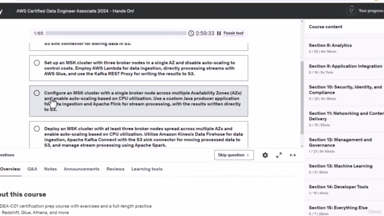
Task: Click the 1/65 question counter
Action: tap(38, 34)
